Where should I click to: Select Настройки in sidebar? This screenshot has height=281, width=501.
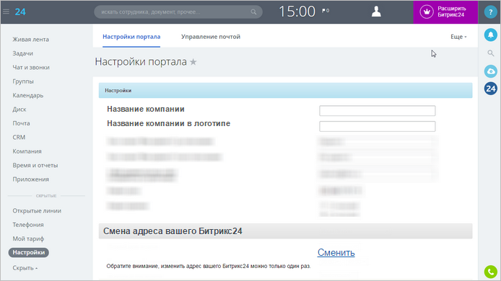pos(29,252)
